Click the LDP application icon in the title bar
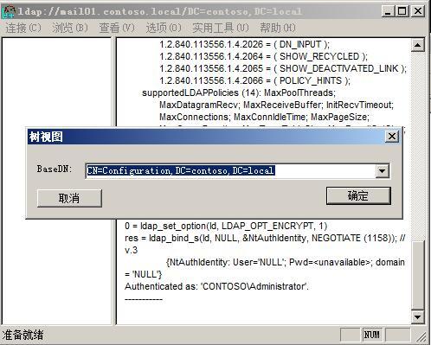 click(x=9, y=11)
